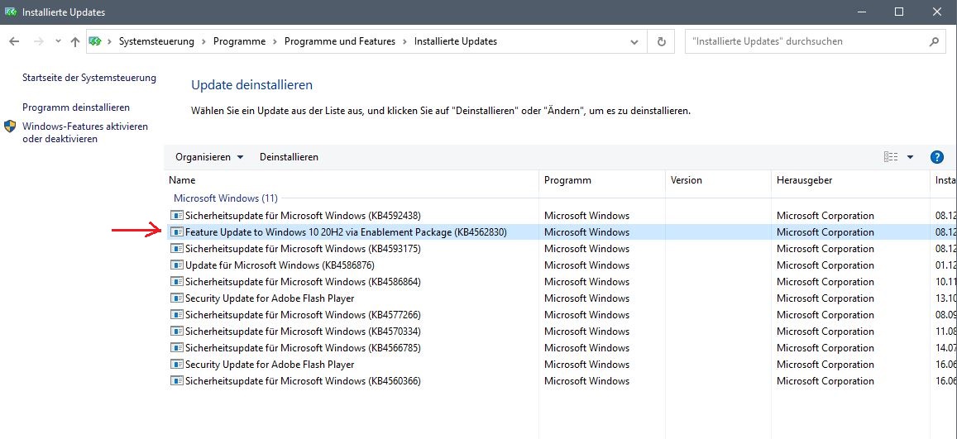Select Sicherheitsupdate KB4586864 row
This screenshot has width=957, height=439.
(561, 282)
